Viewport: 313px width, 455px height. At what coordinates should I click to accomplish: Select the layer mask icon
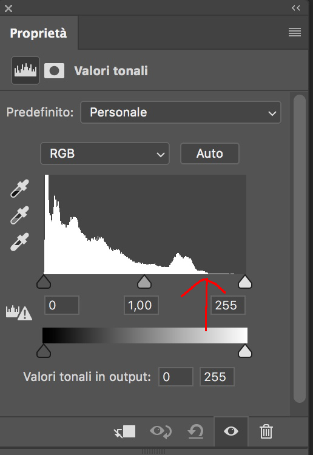coord(54,71)
